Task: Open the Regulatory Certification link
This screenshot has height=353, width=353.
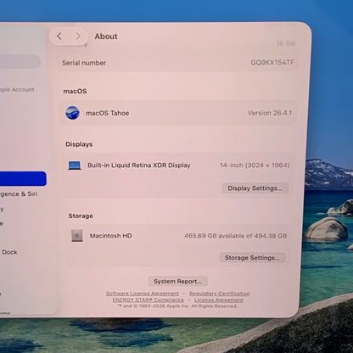Action: click(x=220, y=294)
